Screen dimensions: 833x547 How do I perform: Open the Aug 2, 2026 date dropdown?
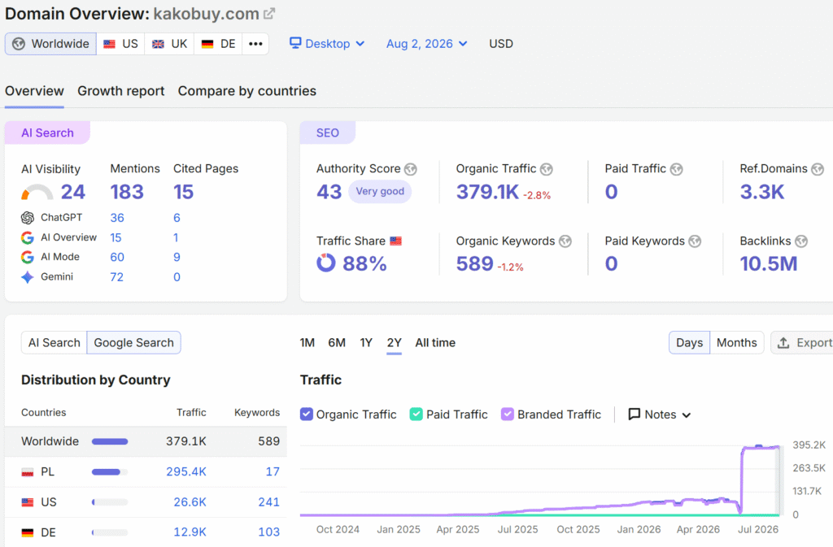426,44
